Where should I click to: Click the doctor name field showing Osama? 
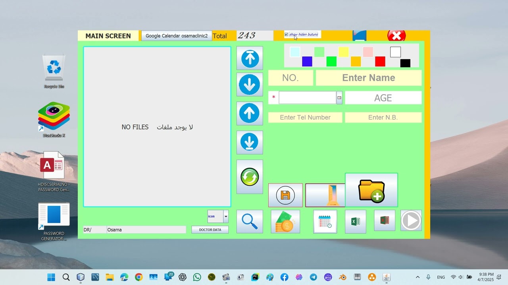(146, 230)
